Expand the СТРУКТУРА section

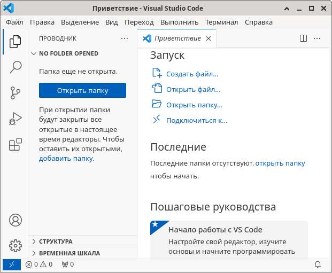click(56, 241)
